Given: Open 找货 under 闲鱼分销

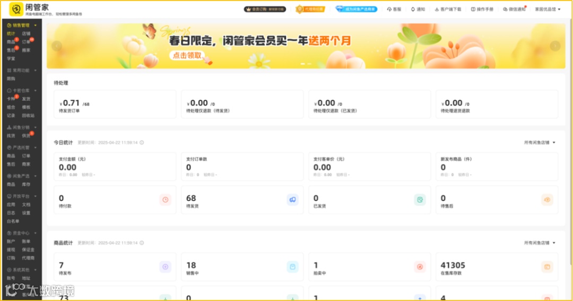Looking at the screenshot, I should [x=11, y=136].
